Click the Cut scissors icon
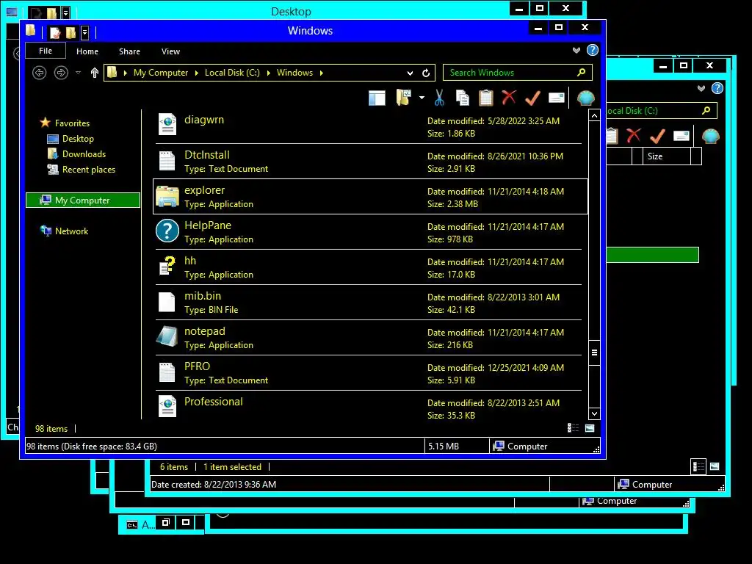 pos(439,98)
